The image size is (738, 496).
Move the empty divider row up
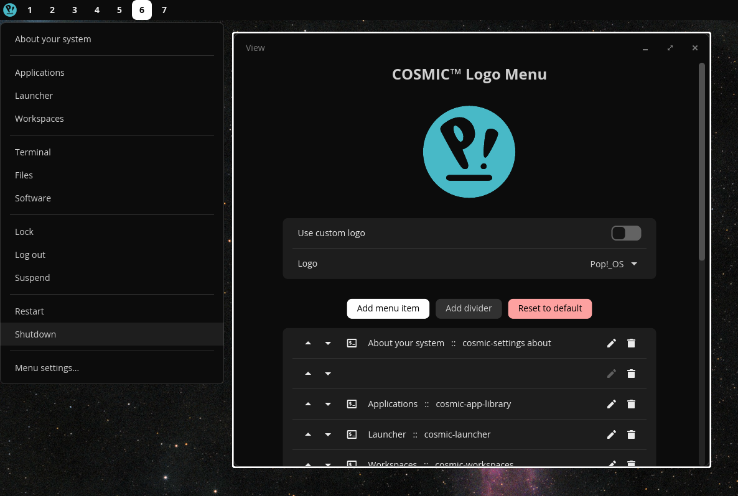[x=308, y=374]
